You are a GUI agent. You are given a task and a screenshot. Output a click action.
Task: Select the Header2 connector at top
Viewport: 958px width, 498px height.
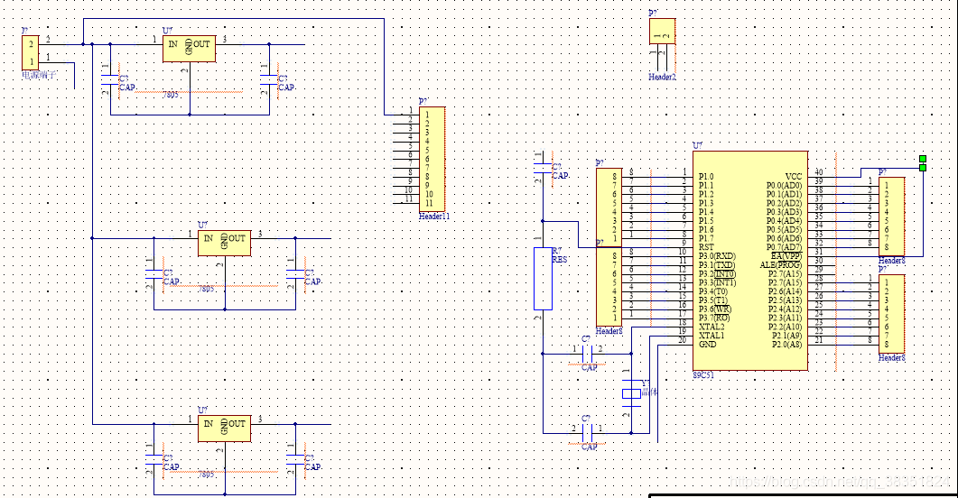(662, 31)
